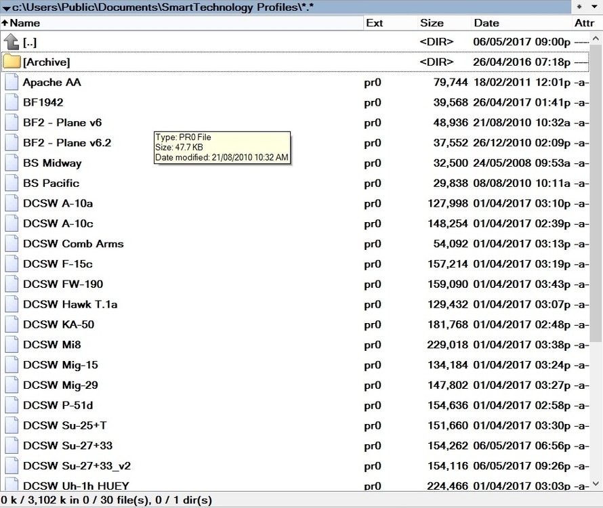Select file name BF2 - Plane v6
The width and height of the screenshot is (603, 508).
[x=62, y=123]
